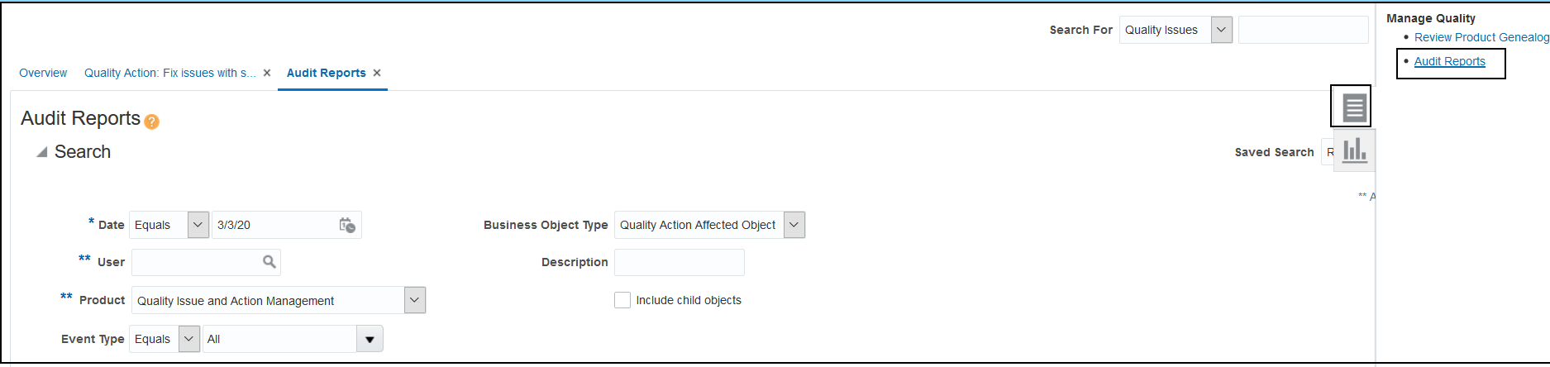Collapse the Search section triangle

pos(41,152)
